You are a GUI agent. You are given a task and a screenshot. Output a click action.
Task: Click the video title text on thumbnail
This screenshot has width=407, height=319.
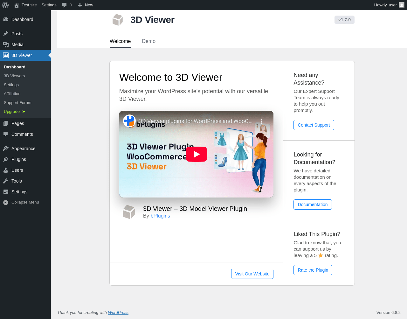(x=196, y=121)
